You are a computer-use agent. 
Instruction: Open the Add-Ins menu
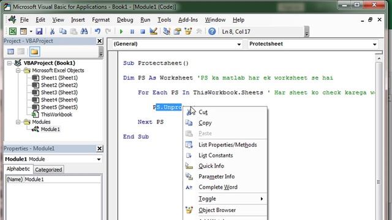tap(188, 20)
